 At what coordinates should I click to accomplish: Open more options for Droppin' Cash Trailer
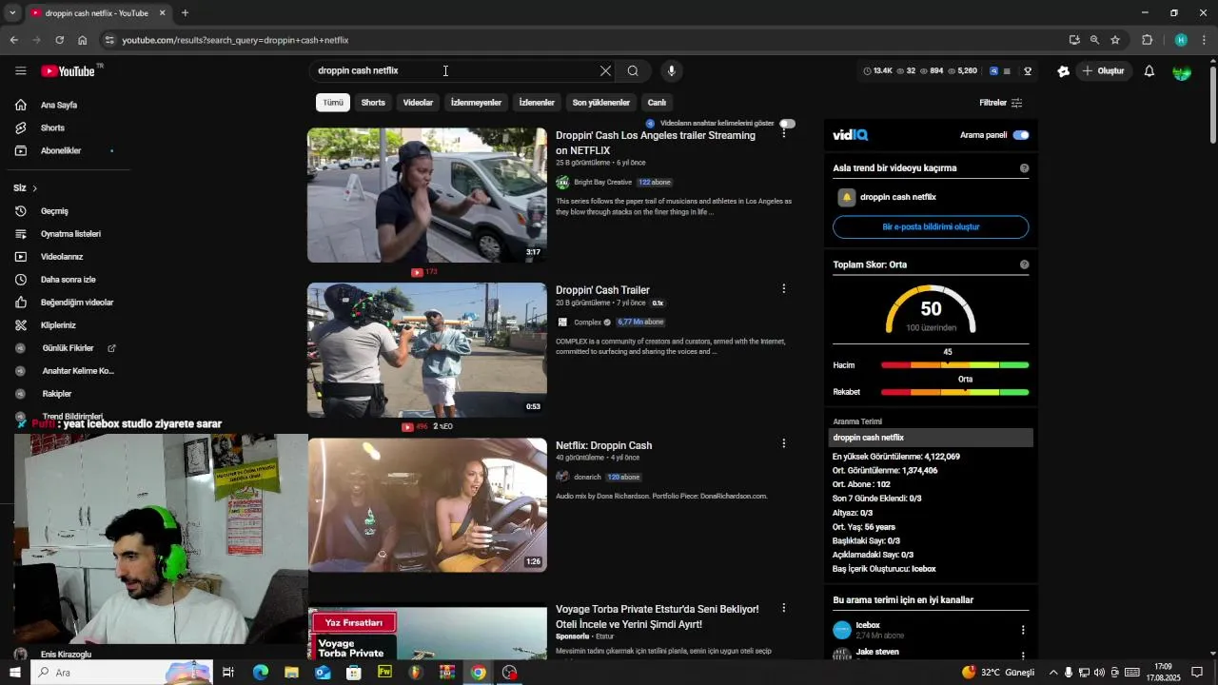click(784, 288)
